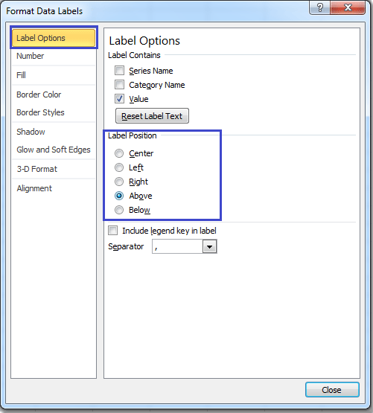Select the Left label position

click(119, 167)
